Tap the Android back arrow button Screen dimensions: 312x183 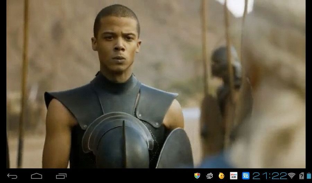pyautogui.click(x=12, y=176)
